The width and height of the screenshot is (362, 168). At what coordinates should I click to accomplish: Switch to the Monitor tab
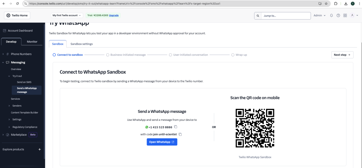click(x=32, y=42)
